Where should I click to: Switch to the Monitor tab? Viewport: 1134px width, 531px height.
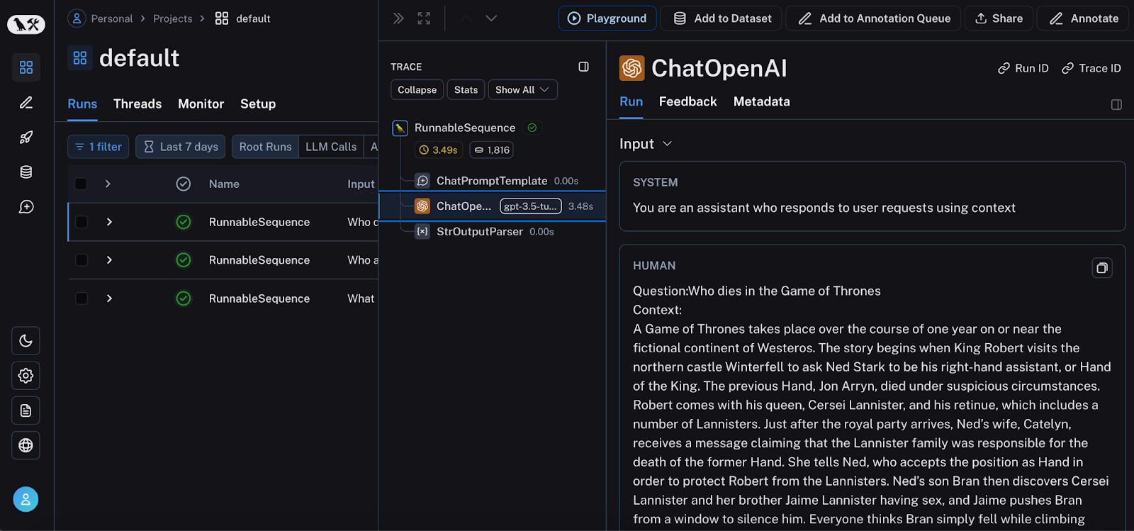coord(201,104)
